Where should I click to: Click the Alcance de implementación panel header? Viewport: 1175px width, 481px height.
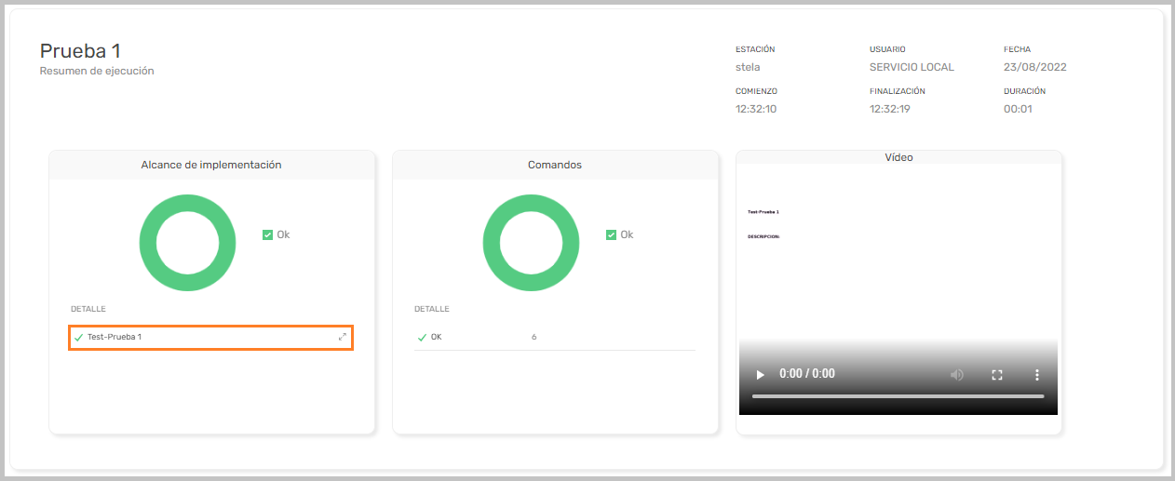coord(211,165)
